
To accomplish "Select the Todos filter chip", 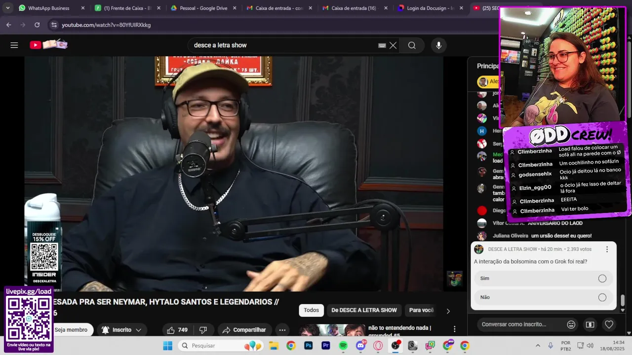I will (x=311, y=310).
